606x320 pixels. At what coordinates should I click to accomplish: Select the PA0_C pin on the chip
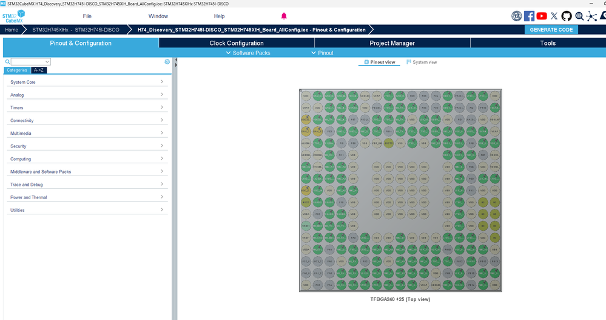306,273
